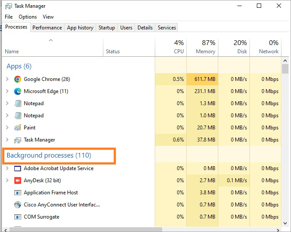Open the Startup tab

click(107, 28)
